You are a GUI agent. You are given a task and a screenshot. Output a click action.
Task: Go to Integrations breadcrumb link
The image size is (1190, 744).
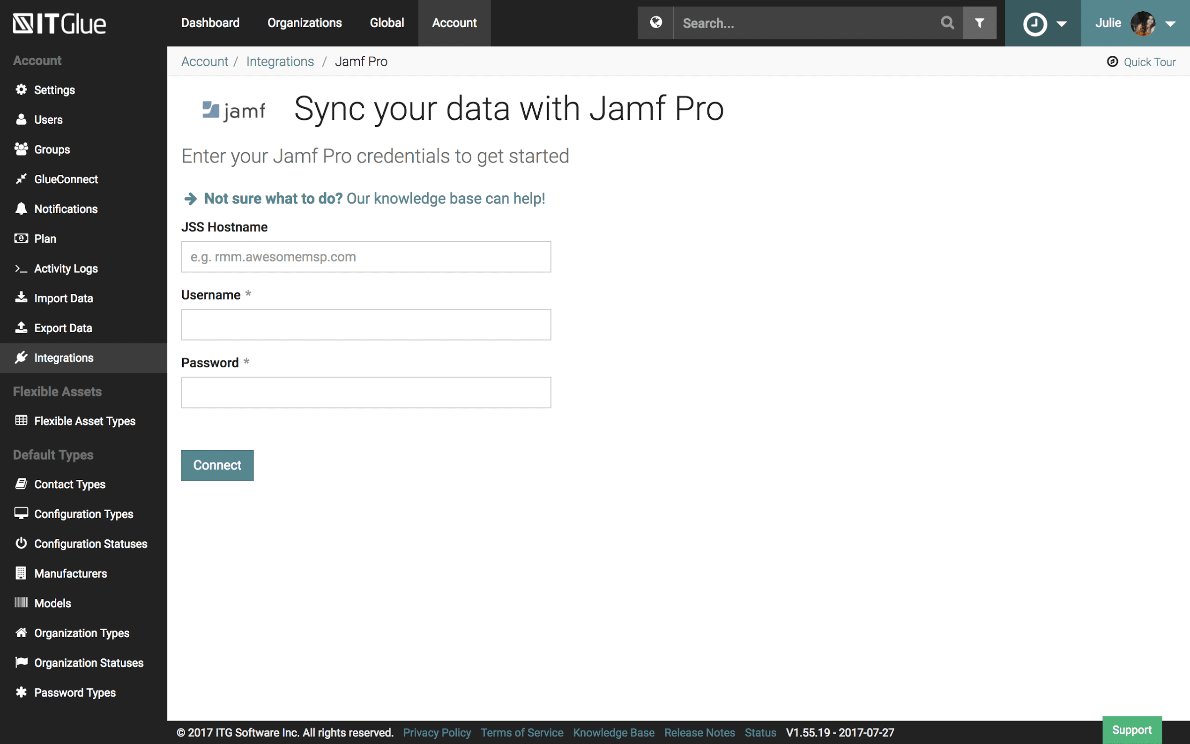click(x=280, y=61)
